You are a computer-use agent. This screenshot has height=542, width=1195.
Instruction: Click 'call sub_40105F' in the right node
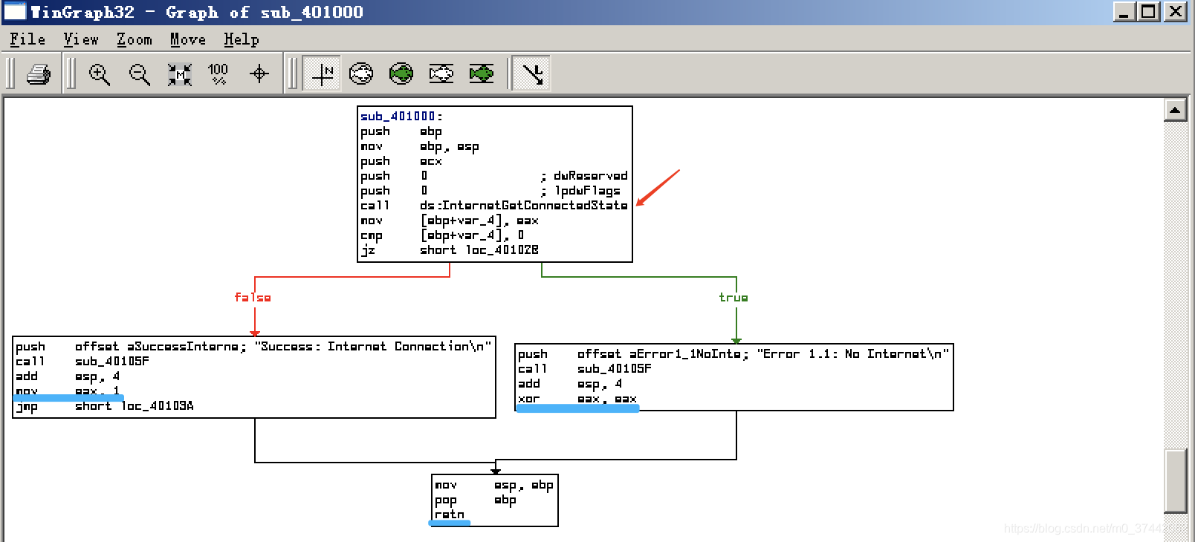coord(585,369)
